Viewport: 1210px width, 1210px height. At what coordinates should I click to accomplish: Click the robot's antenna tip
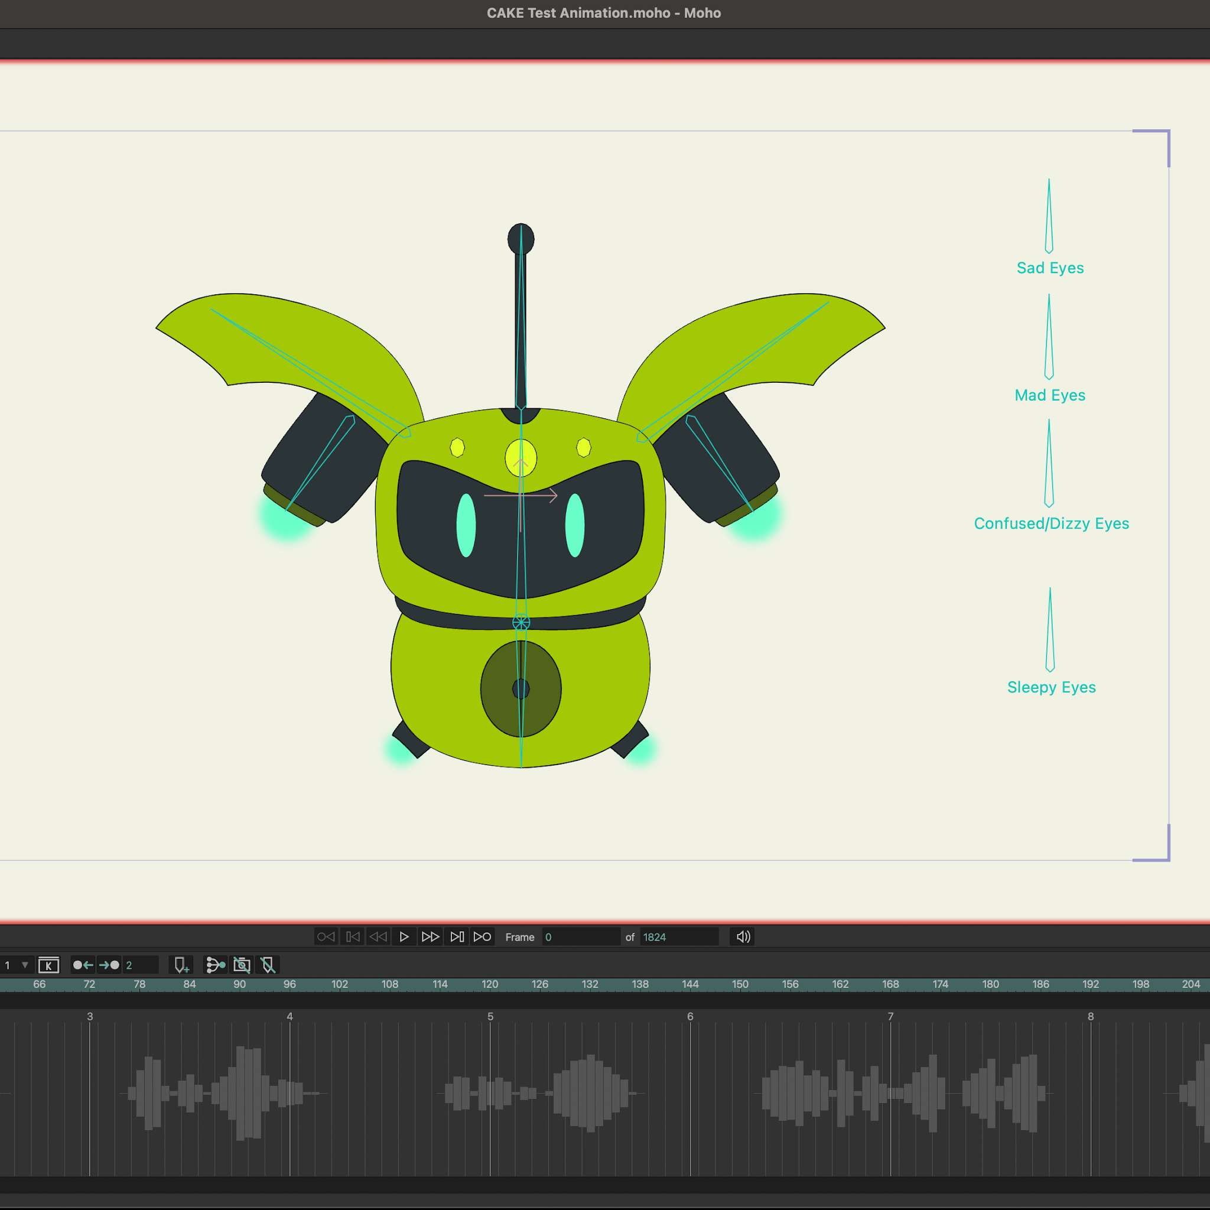[521, 239]
